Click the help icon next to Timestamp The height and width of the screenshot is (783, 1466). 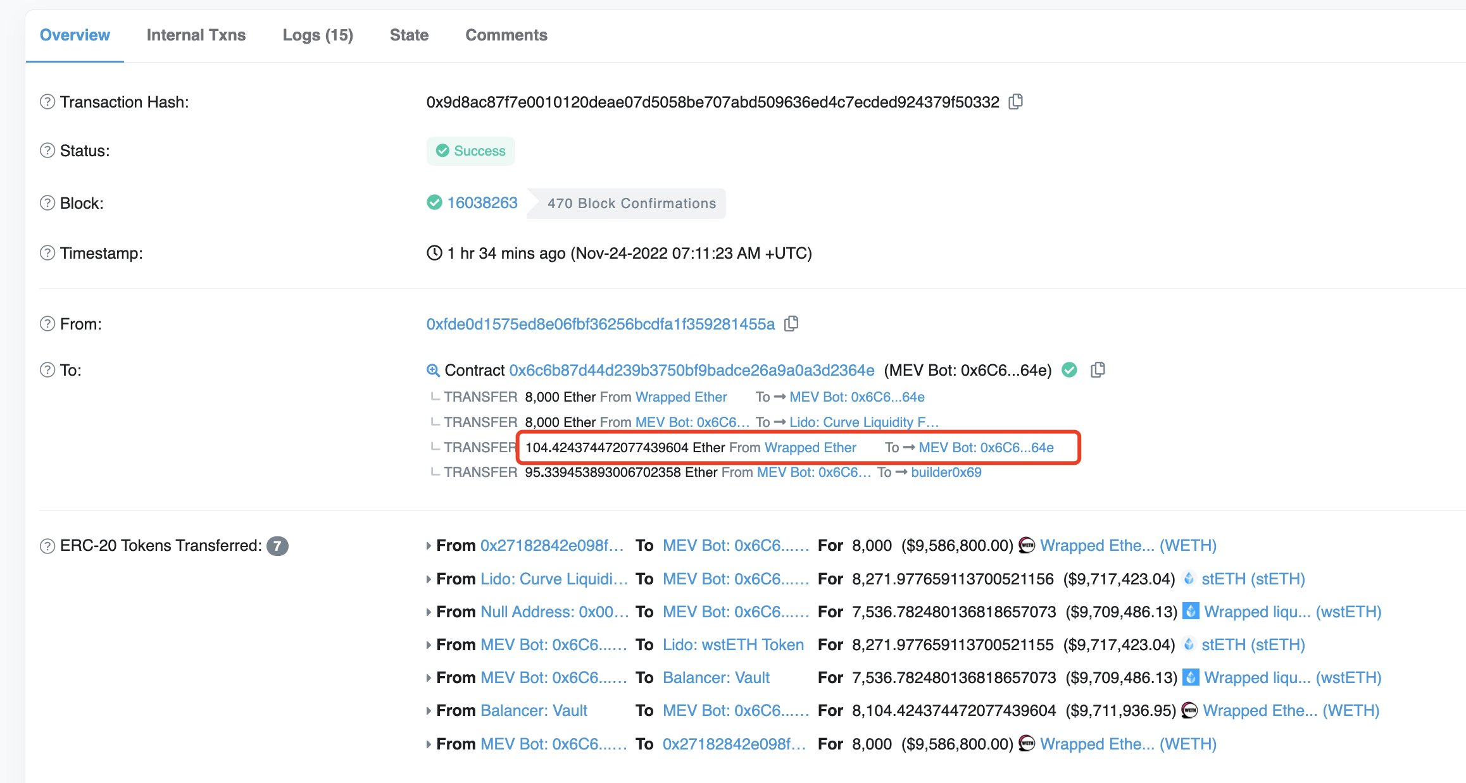46,252
